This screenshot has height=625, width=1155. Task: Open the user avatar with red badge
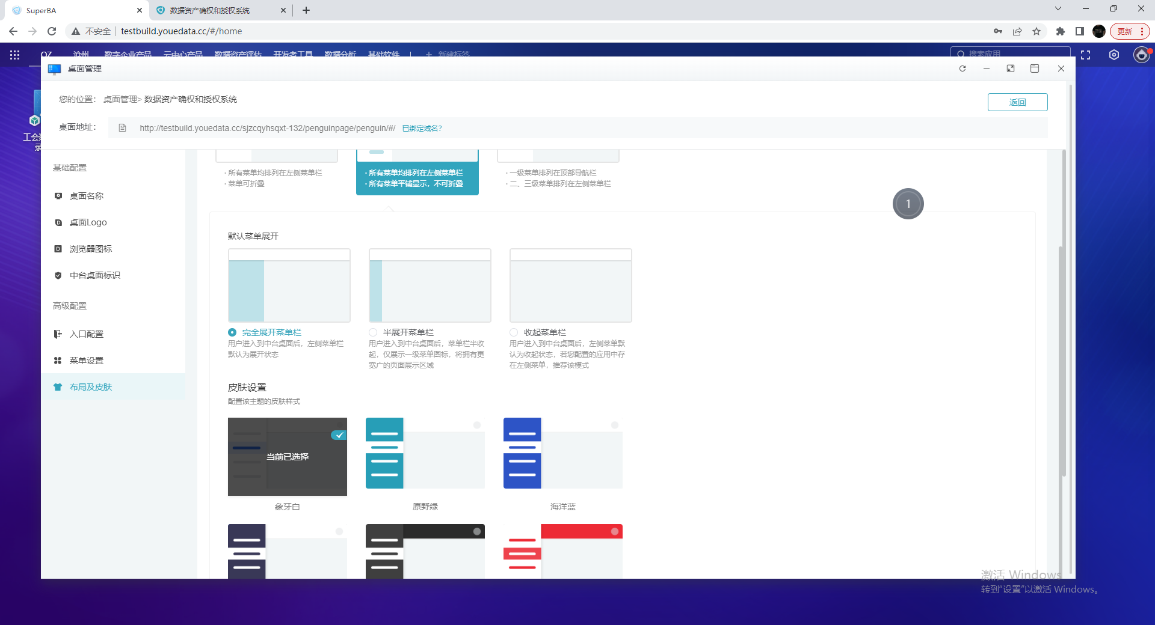tap(1142, 55)
